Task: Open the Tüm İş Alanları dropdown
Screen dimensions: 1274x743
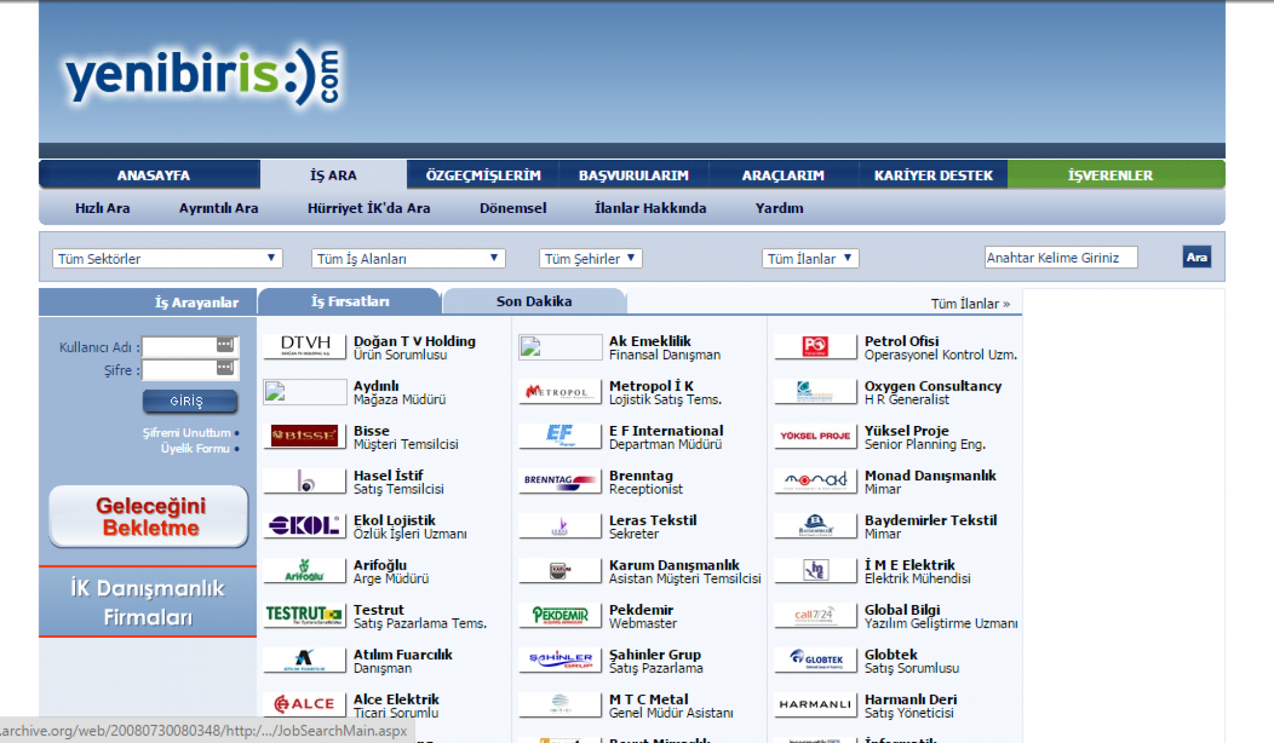Action: [408, 258]
